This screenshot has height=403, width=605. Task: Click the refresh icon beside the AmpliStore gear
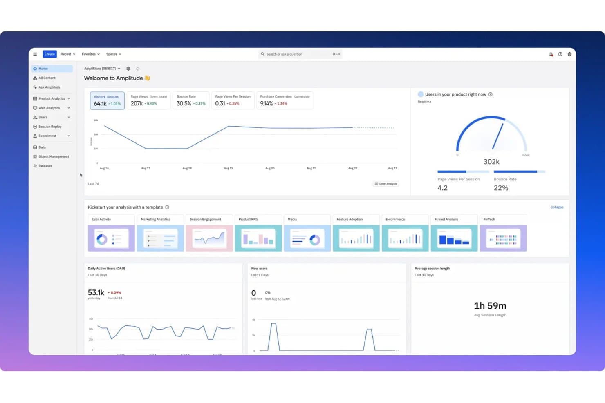138,69
